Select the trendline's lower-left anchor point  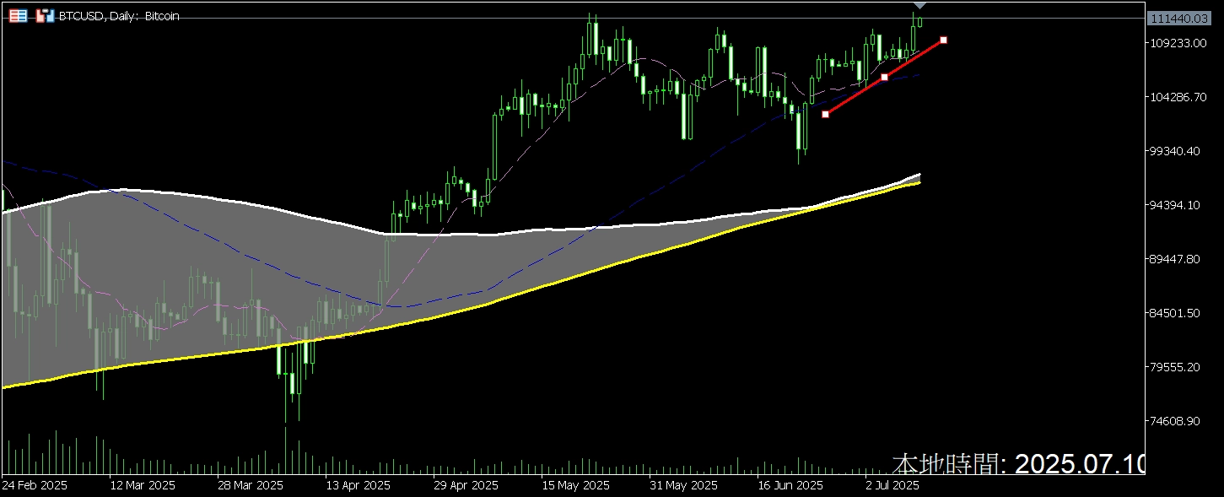825,114
